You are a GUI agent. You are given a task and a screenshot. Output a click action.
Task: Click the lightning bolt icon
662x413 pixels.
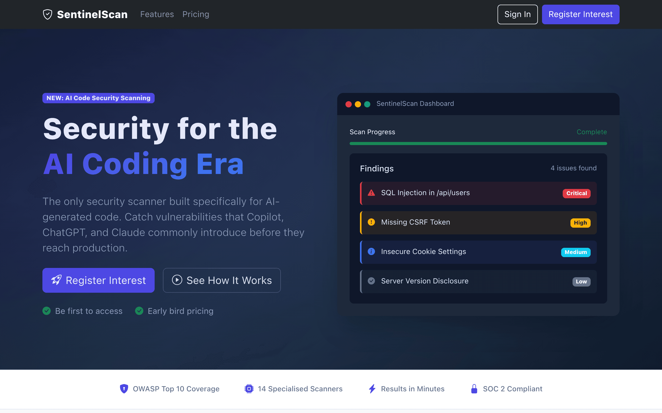(x=372, y=389)
